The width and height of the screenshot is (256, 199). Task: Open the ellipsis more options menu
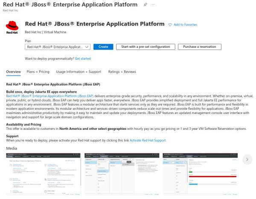coord(154,5)
